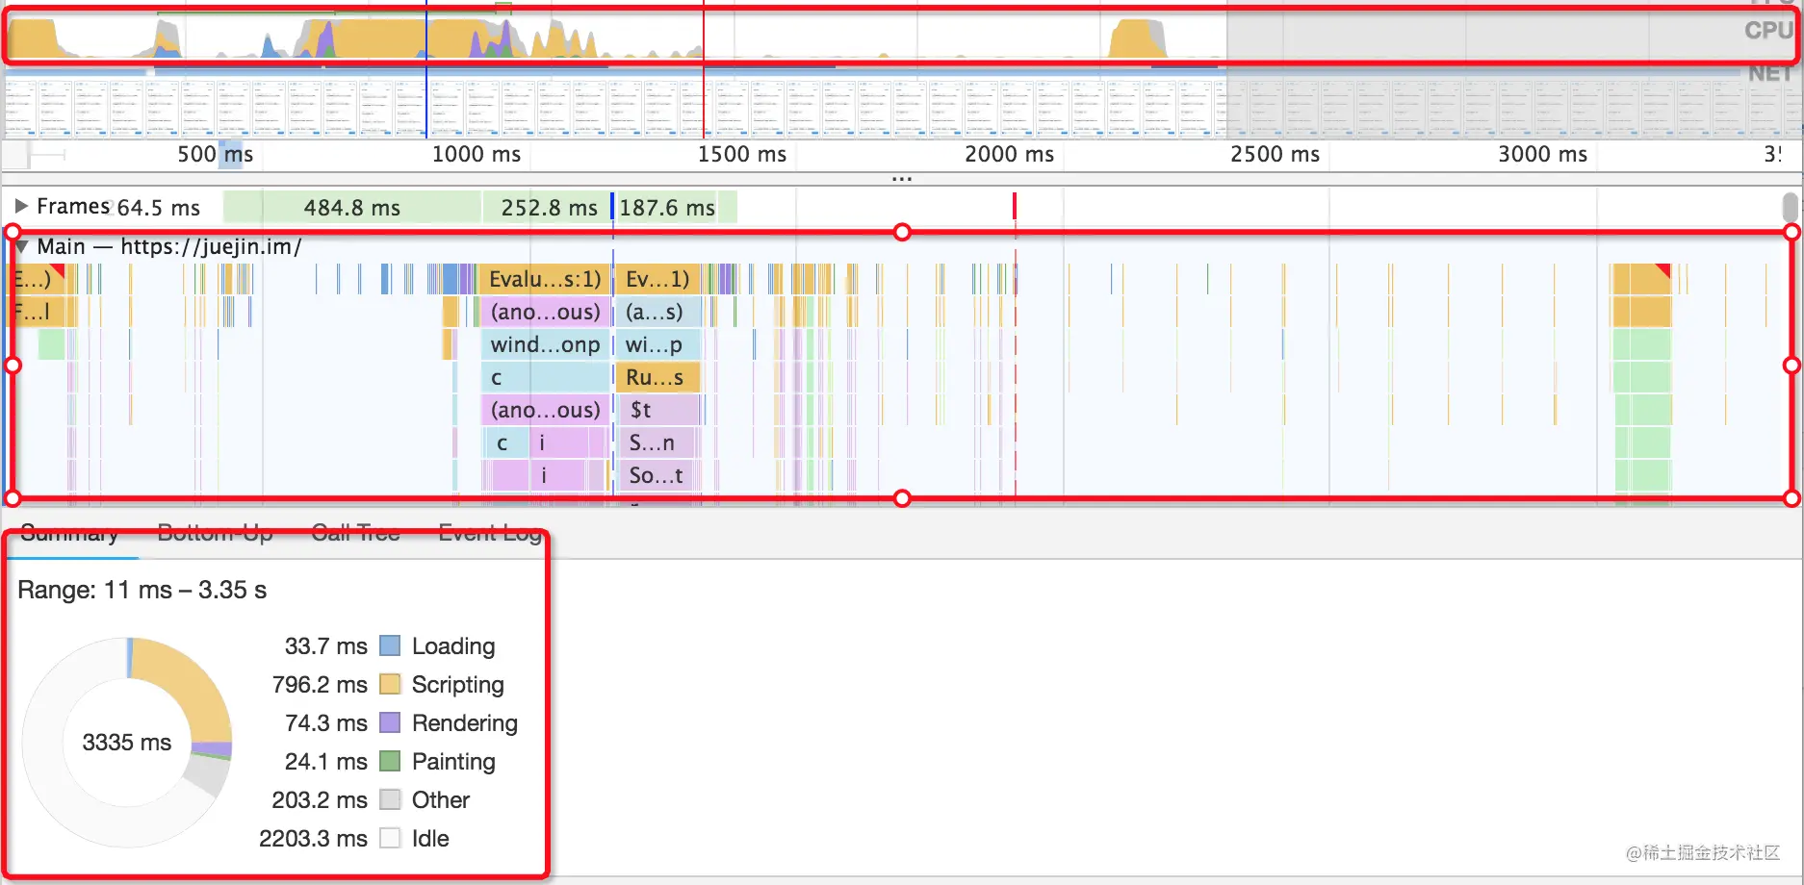1804x885 pixels.
Task: Collapse the Main thread track triangle
Action: coord(21,247)
